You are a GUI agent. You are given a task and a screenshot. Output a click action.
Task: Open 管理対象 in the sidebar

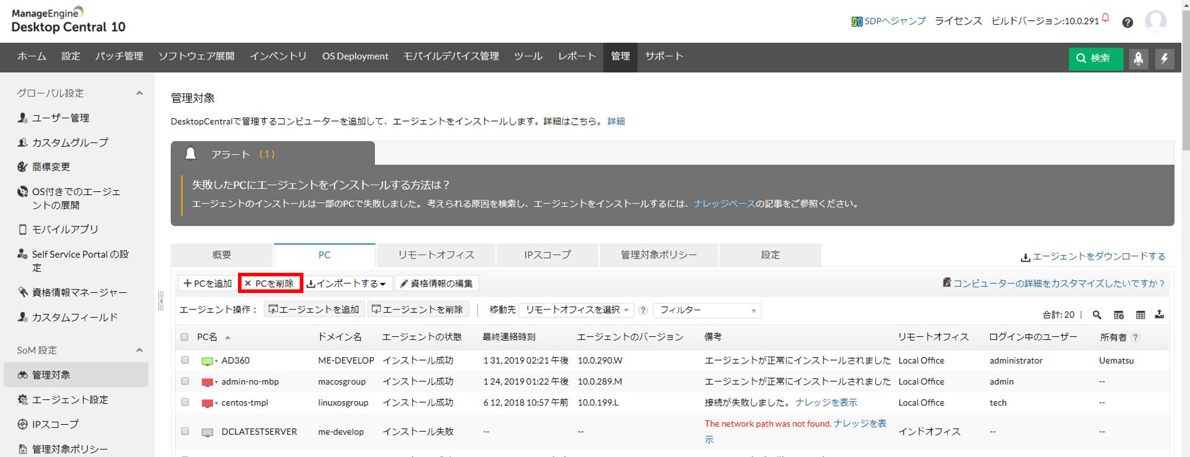pos(76,375)
